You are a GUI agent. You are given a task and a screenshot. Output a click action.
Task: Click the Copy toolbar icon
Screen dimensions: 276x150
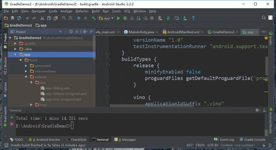coord(49,18)
